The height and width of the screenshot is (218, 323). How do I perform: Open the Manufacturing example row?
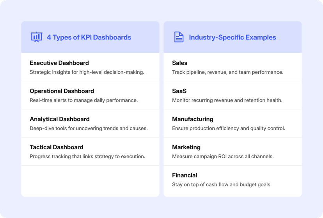click(x=193, y=119)
